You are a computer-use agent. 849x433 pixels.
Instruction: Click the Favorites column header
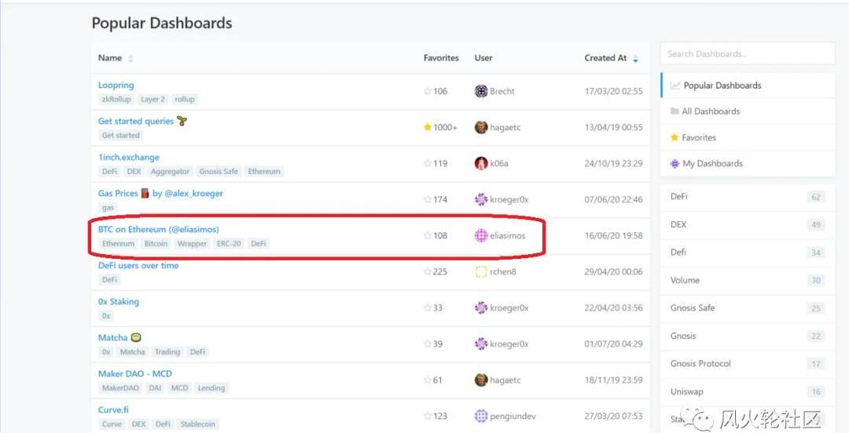[x=441, y=58]
